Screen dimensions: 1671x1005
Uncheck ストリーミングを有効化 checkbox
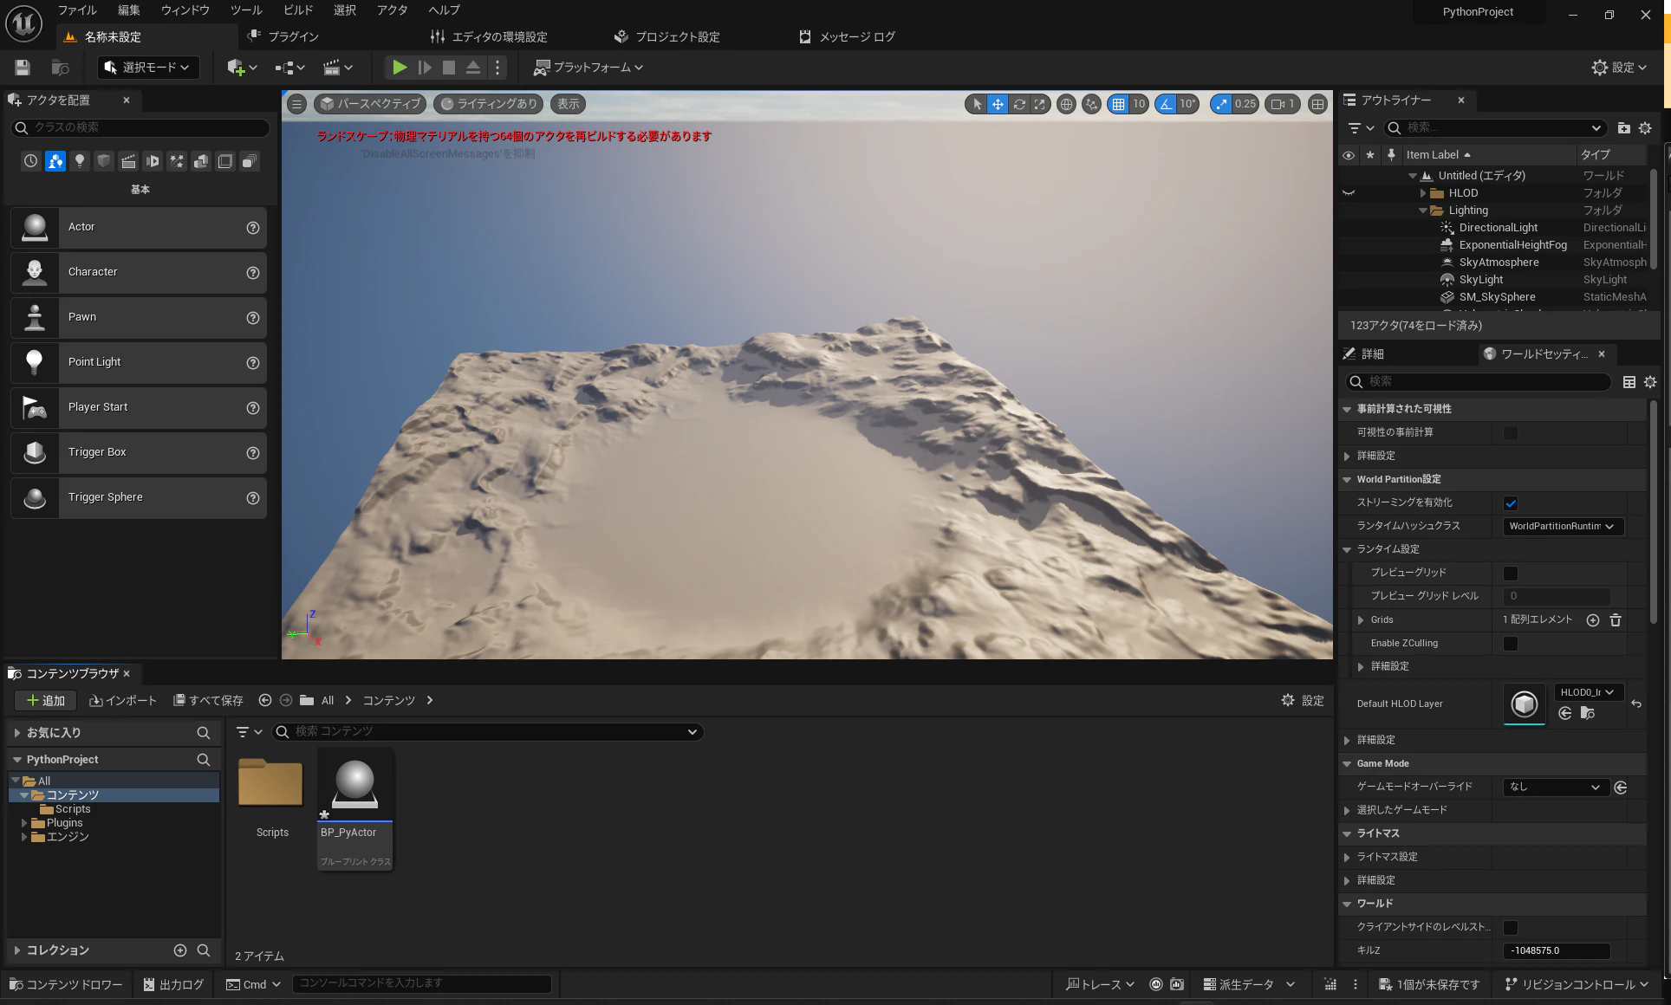tap(1511, 502)
